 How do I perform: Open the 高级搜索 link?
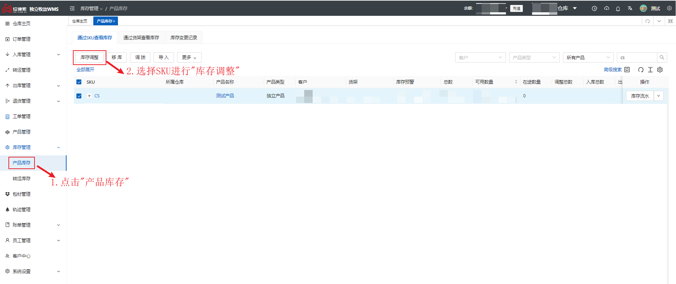click(x=613, y=70)
